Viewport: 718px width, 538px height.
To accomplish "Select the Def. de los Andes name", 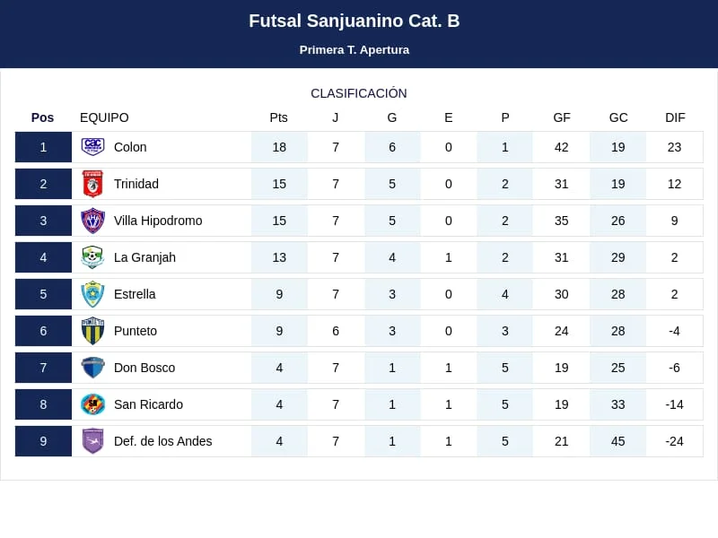I will [162, 441].
